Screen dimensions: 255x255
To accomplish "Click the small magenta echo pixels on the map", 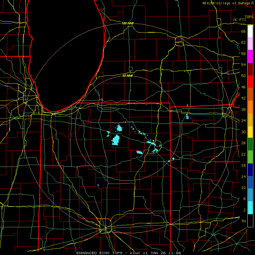I will tap(130, 126).
